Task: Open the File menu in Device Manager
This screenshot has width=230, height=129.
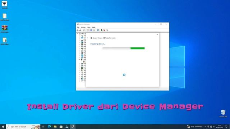Action: point(78,27)
